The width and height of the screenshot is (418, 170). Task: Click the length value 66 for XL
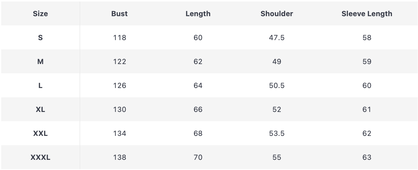pos(198,110)
